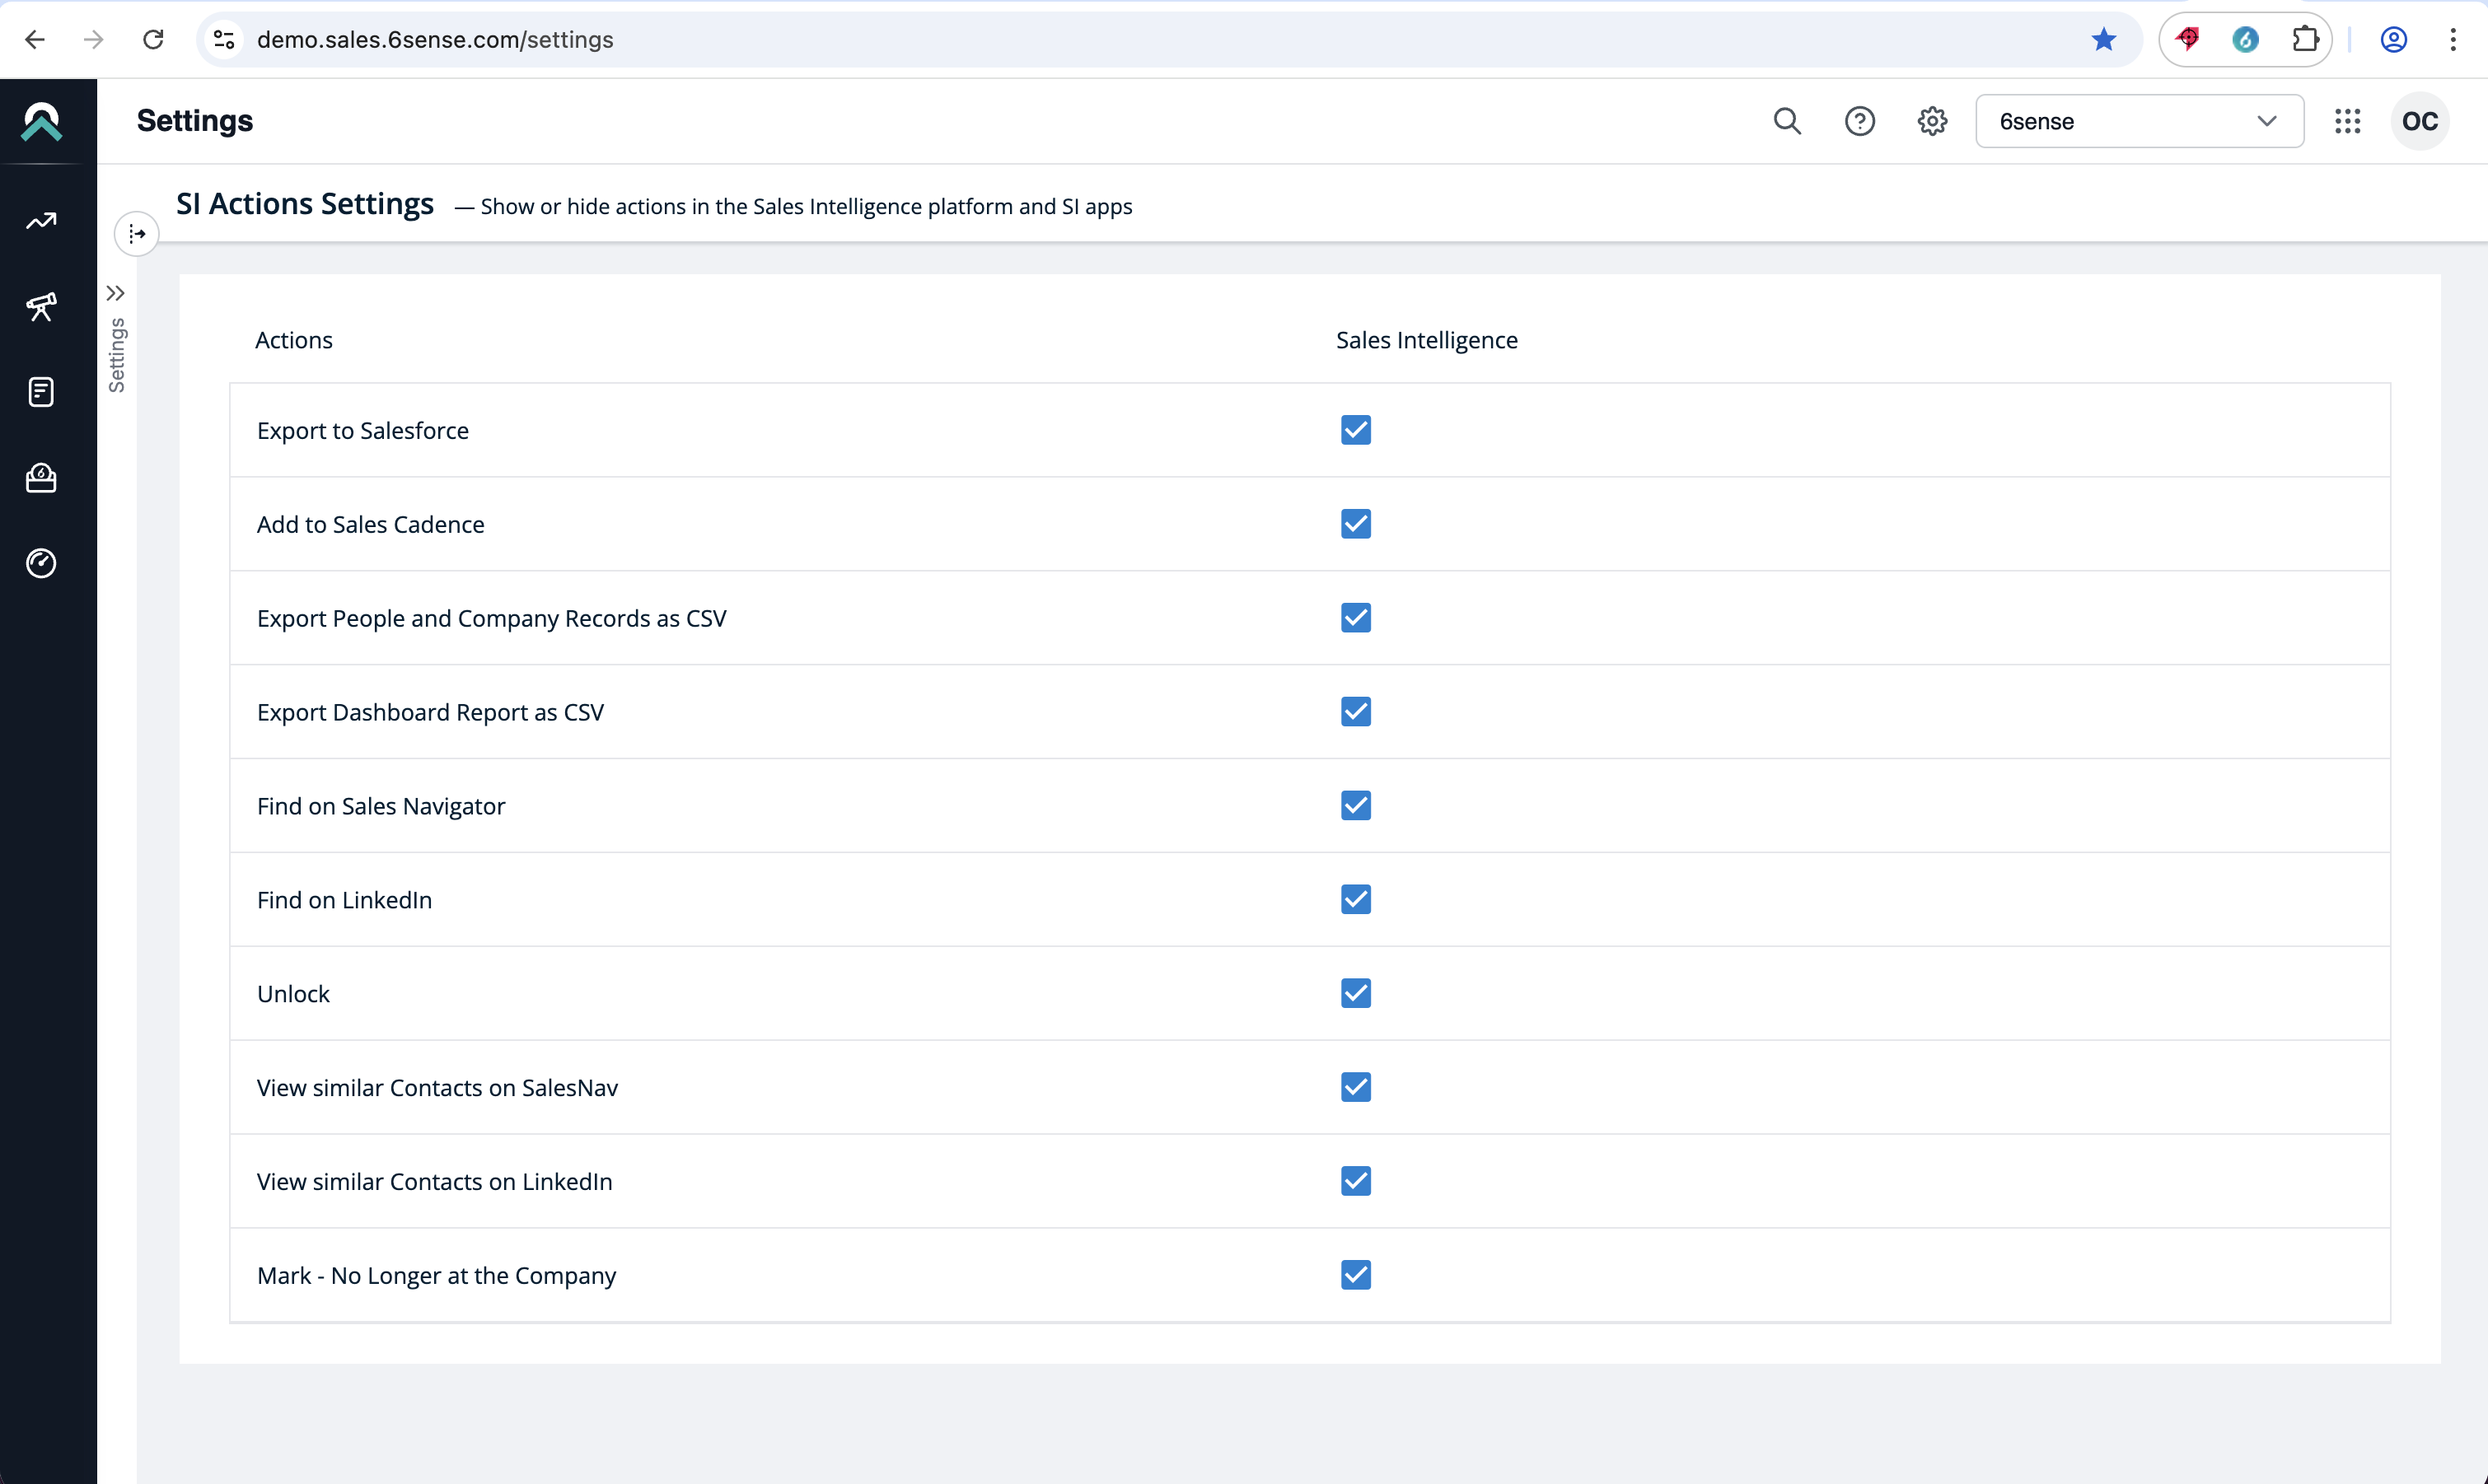Screen dimensions: 2488x1484
Task: Open the trending analytics sidebar icon
Action: pos(41,221)
